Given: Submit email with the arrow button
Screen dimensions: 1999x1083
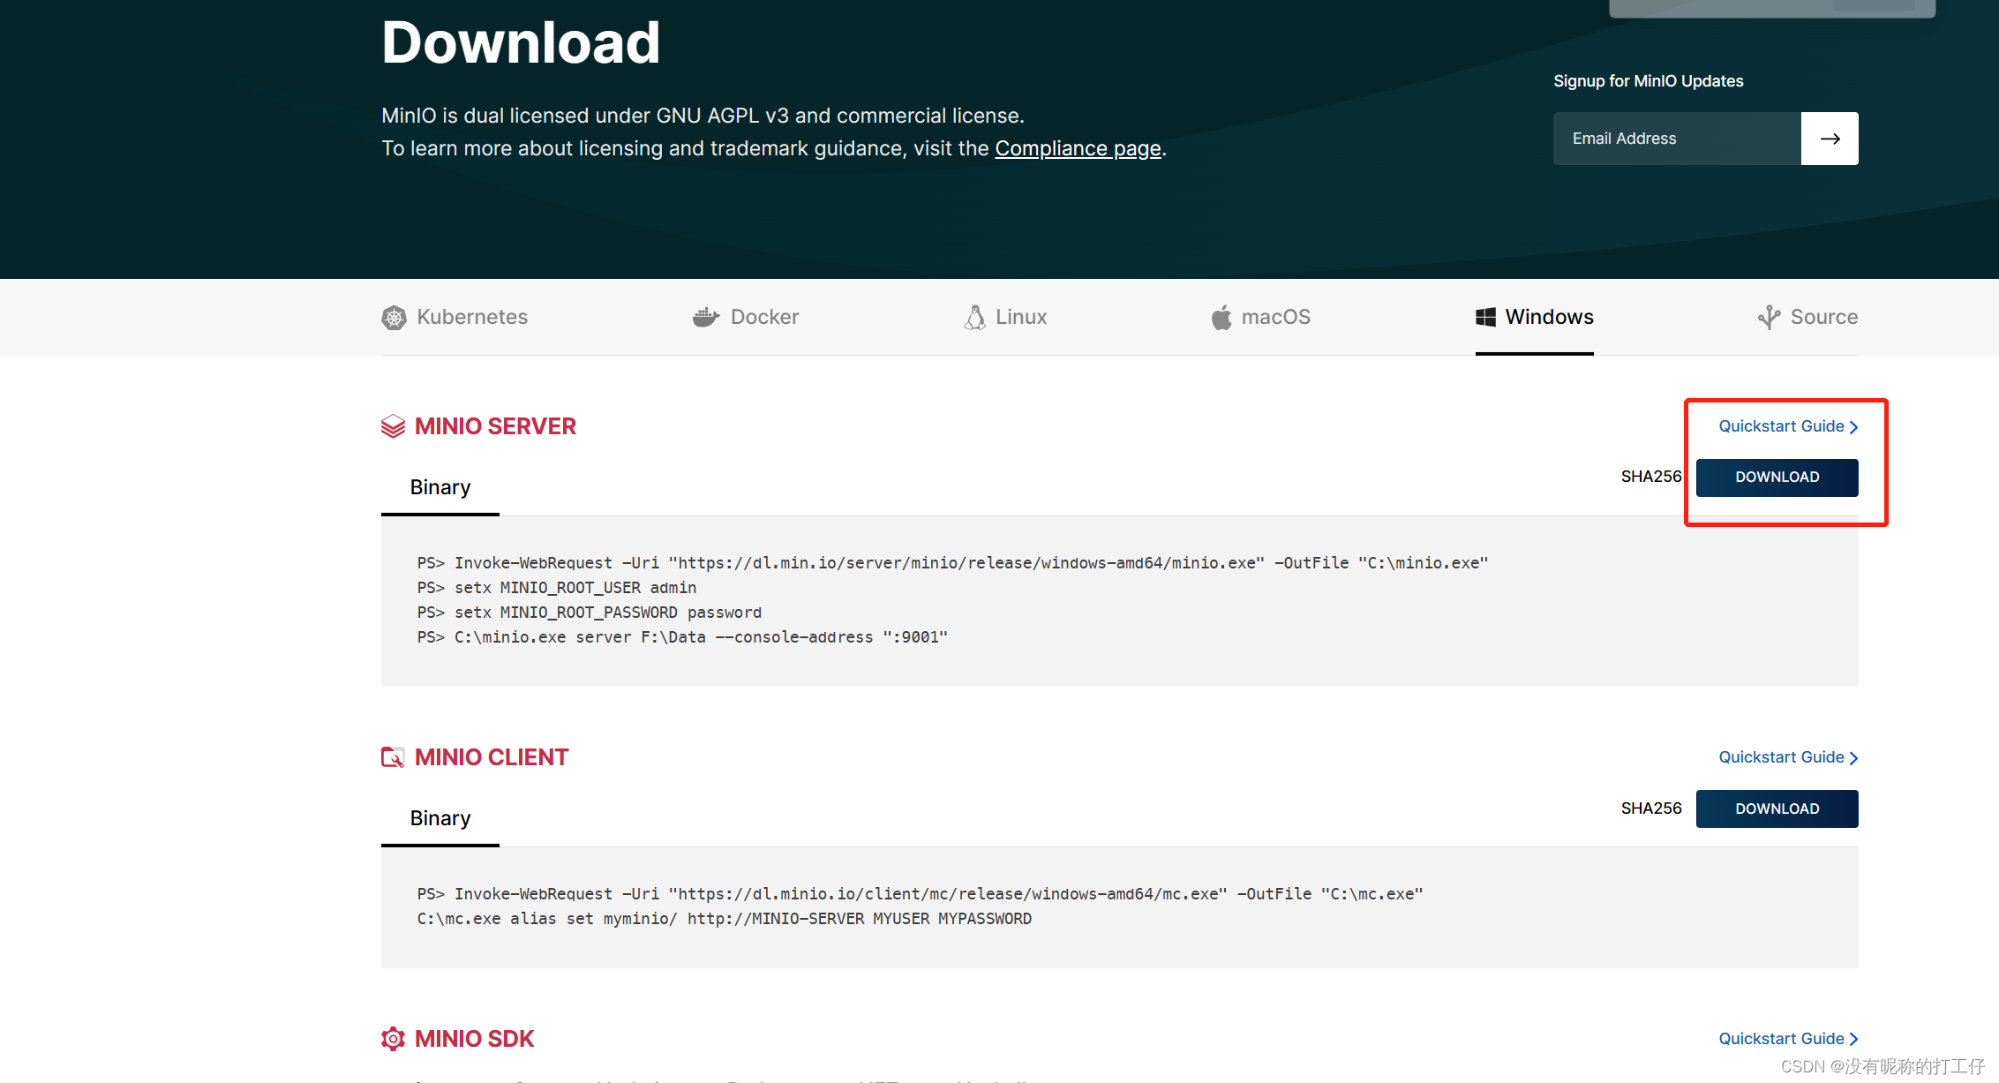Looking at the screenshot, I should pyautogui.click(x=1830, y=139).
